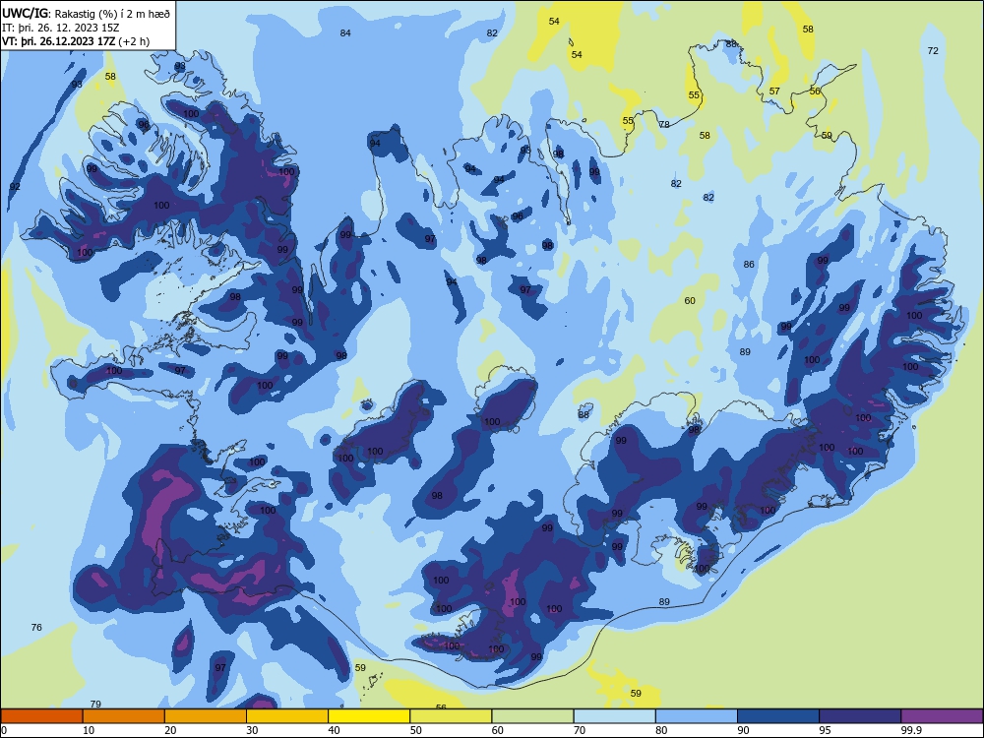This screenshot has height=738, width=984.
Task: Click the '57' humidity value on the northeast peninsula
Action: click(774, 91)
